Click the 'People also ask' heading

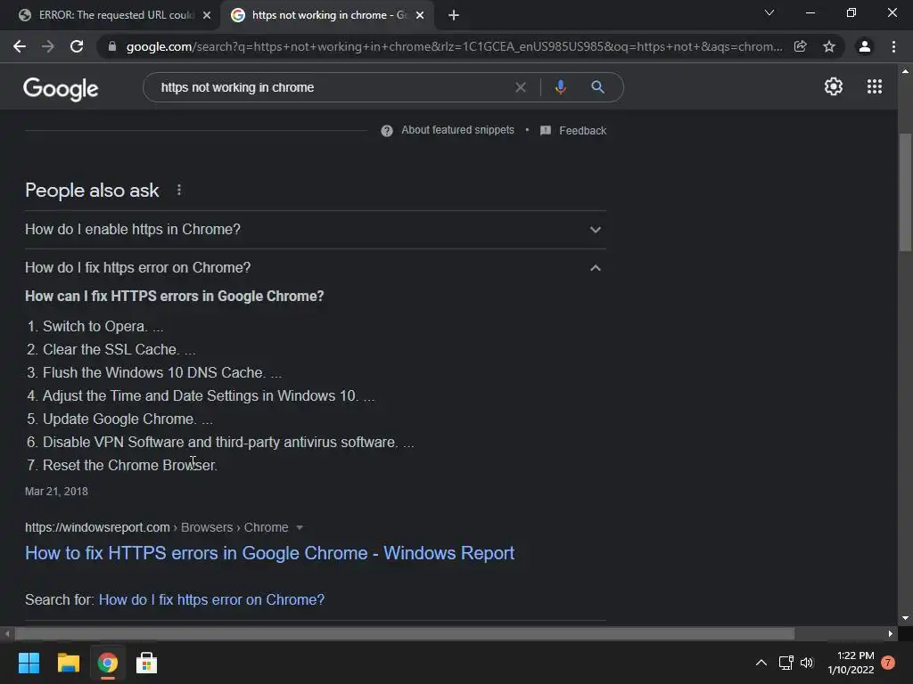(92, 191)
